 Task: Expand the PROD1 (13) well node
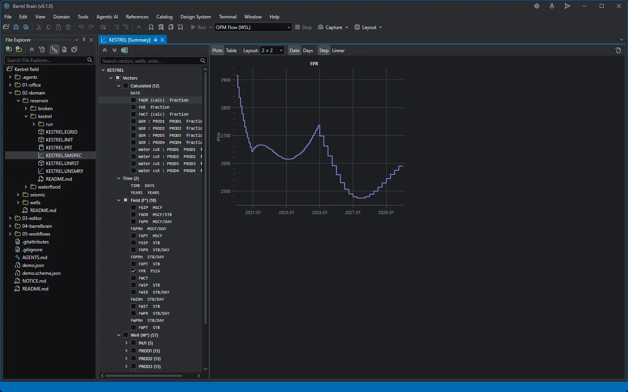126,351
